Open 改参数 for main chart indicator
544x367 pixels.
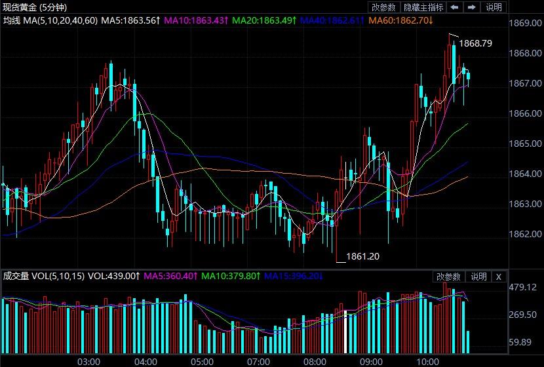click(x=383, y=7)
